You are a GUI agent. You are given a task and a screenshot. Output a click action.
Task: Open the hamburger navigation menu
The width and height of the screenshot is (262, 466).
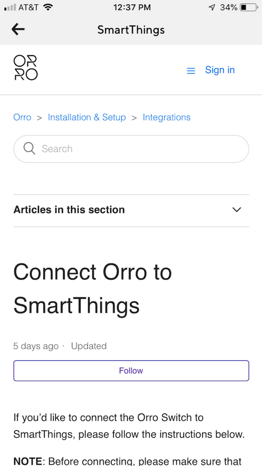pos(191,71)
